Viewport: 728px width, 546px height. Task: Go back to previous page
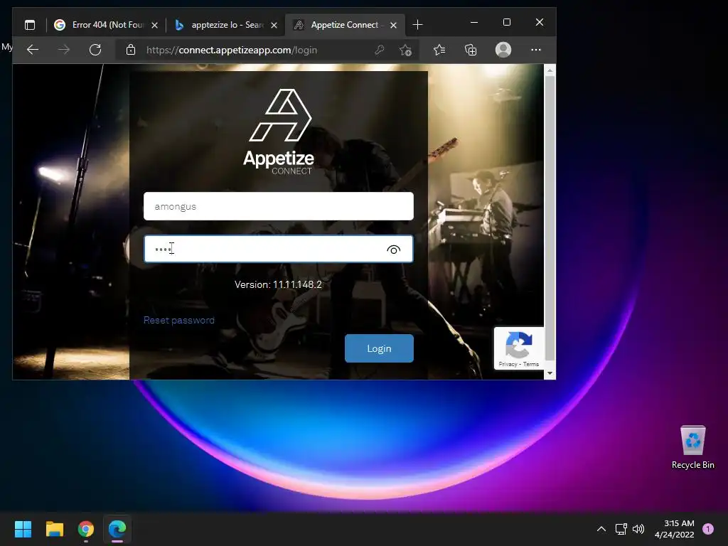coord(33,50)
